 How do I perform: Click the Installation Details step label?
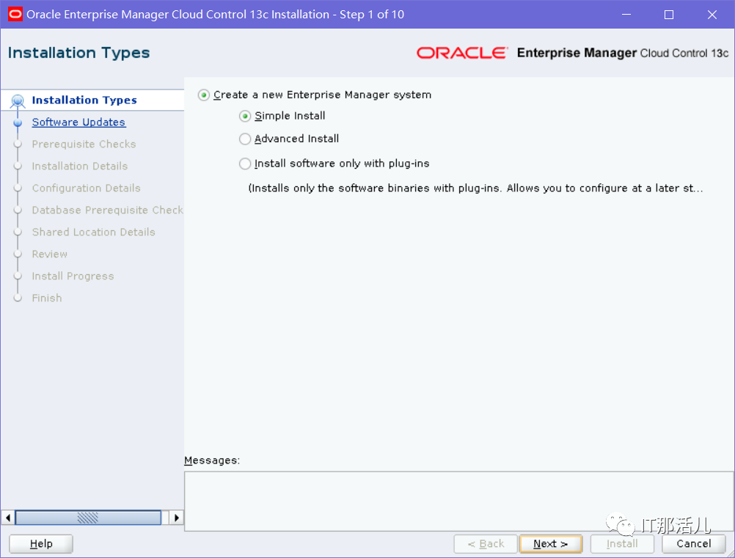tap(80, 166)
